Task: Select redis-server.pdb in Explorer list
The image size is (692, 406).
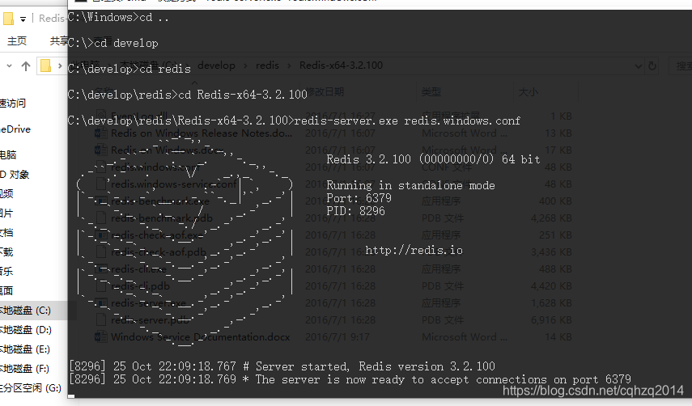Action: [150, 320]
